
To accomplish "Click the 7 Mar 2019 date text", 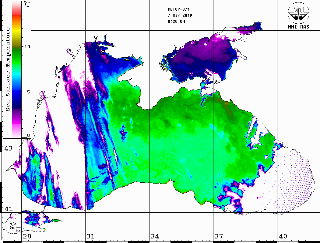I will [x=180, y=15].
